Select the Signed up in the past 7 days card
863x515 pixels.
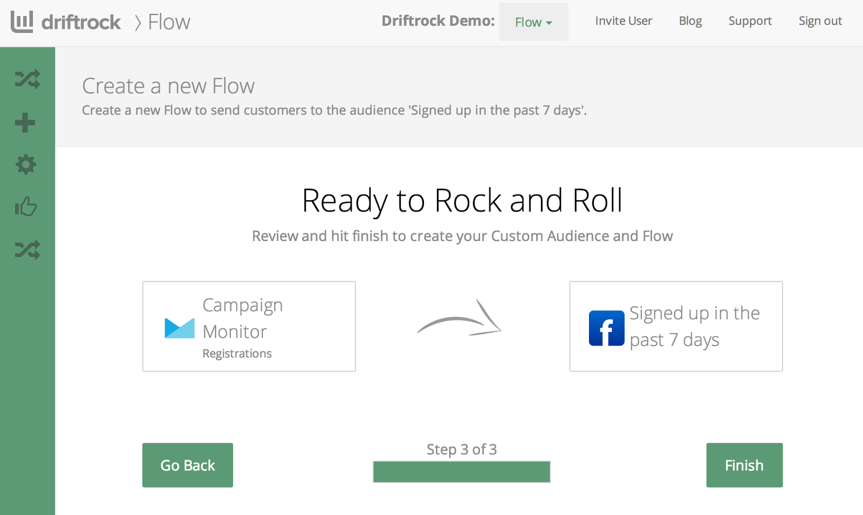[x=676, y=326]
